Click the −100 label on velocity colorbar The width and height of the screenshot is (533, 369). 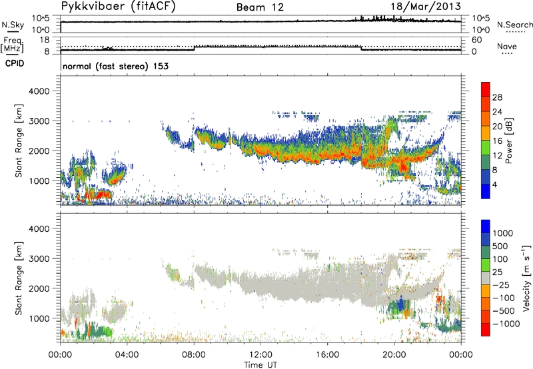(503, 298)
